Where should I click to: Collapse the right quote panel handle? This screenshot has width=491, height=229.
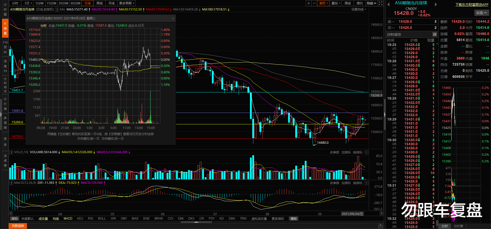385,115
